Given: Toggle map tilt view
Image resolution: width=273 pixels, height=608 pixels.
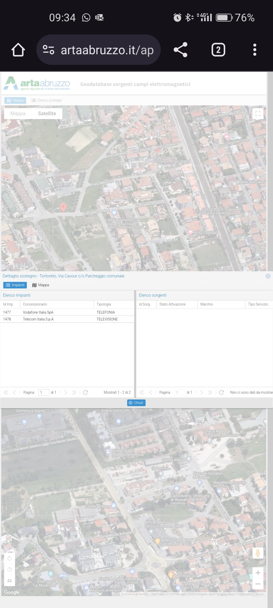Looking at the screenshot, I should 10,581.
